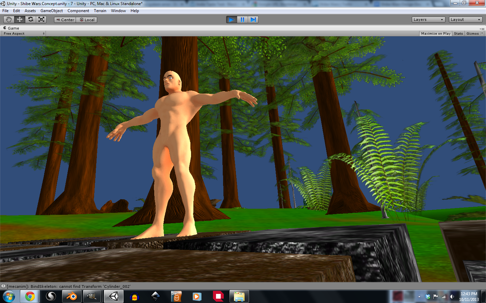The image size is (486, 303).
Task: Toggle the Stats overlay
Action: [x=458, y=34]
